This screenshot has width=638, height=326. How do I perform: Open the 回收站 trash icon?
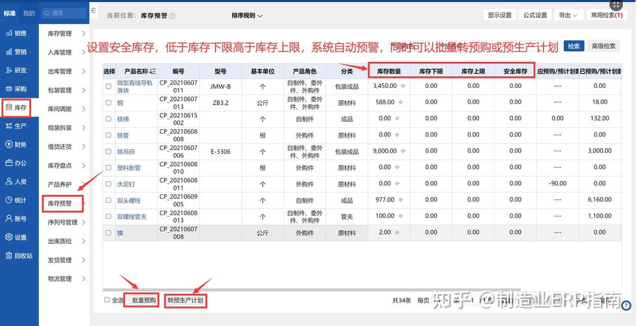8,256
